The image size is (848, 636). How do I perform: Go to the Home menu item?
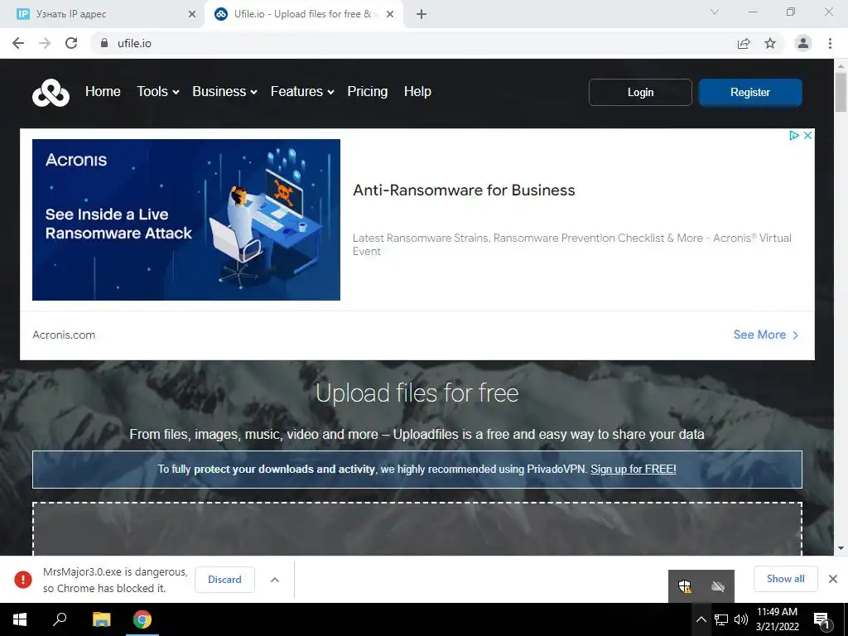[103, 91]
